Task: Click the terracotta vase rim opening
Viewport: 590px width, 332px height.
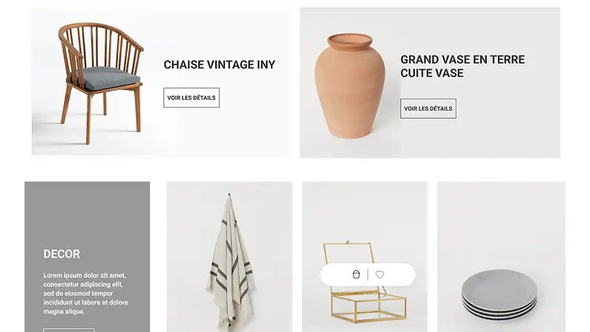Action: (350, 39)
